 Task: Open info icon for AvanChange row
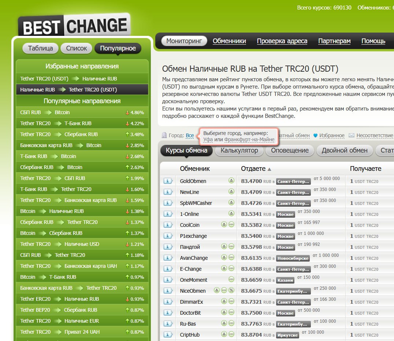[168, 258]
